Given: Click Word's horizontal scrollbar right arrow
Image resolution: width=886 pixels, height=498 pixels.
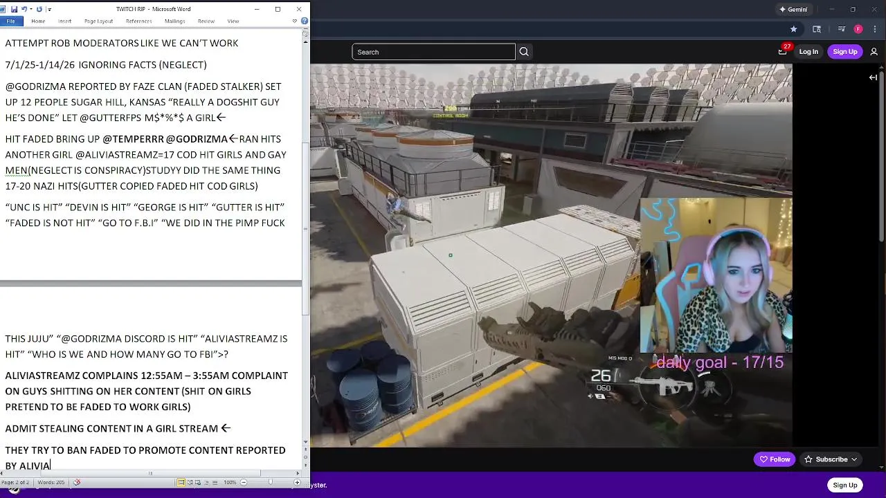Looking at the screenshot, I should (297, 474).
